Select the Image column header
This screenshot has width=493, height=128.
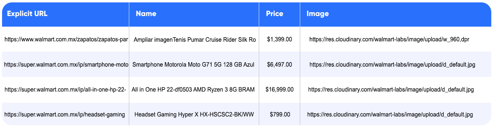coord(318,14)
